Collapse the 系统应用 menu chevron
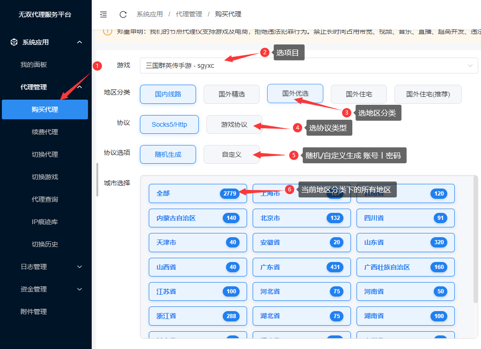Screen dimensions: 481x349 pos(80,42)
